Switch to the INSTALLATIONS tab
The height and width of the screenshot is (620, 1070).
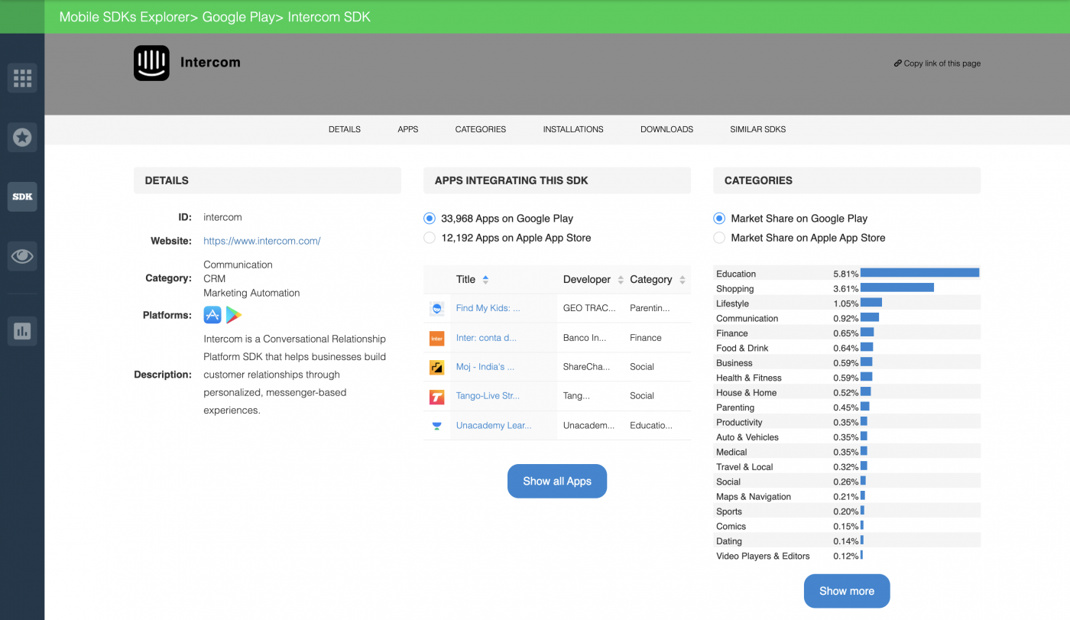[573, 129]
